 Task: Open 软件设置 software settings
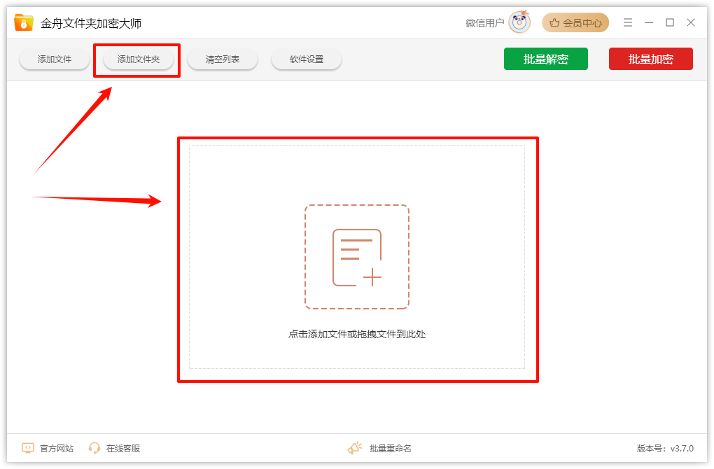[307, 59]
